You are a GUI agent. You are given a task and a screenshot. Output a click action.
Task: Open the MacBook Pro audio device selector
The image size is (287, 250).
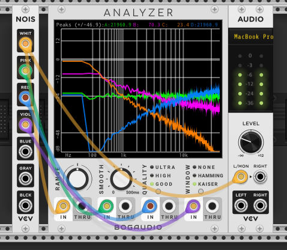pos(251,37)
